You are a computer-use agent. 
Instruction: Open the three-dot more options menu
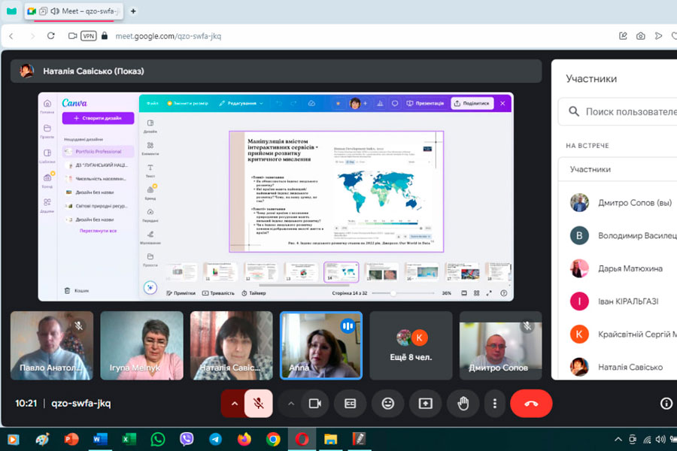click(x=494, y=404)
